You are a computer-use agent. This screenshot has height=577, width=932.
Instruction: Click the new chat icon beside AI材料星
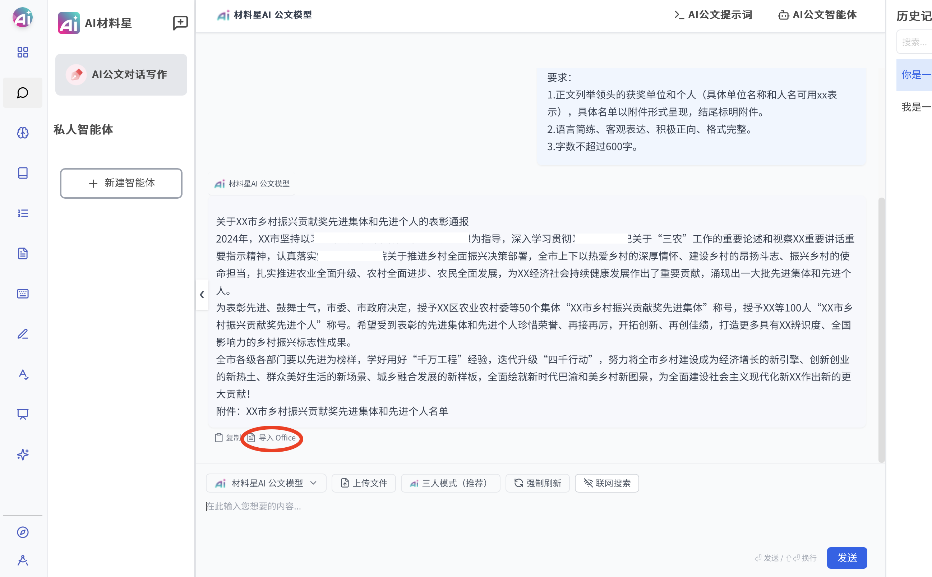(180, 23)
